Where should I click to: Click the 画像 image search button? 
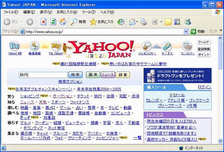(93, 75)
